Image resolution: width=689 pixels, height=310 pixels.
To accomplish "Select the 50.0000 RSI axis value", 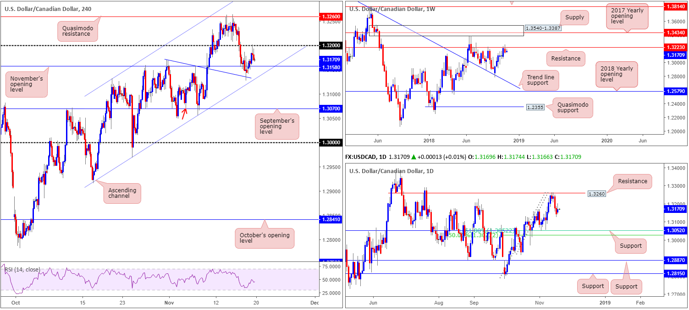I will tap(331, 279).
